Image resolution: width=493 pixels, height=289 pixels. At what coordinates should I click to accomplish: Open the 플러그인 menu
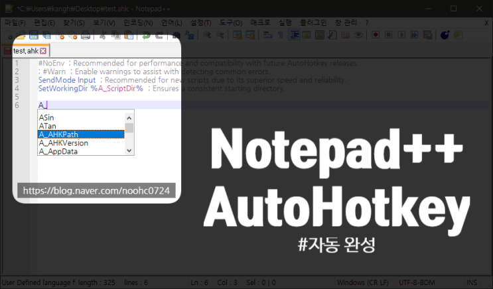pos(313,23)
